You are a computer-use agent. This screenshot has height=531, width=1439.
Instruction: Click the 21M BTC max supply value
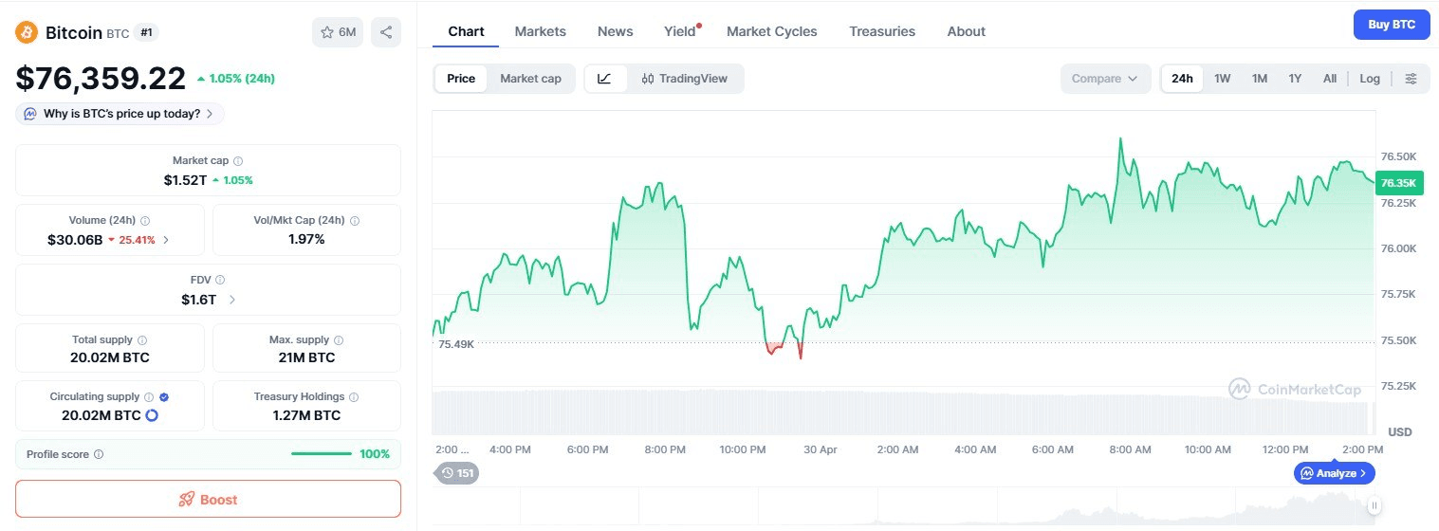[x=306, y=357]
